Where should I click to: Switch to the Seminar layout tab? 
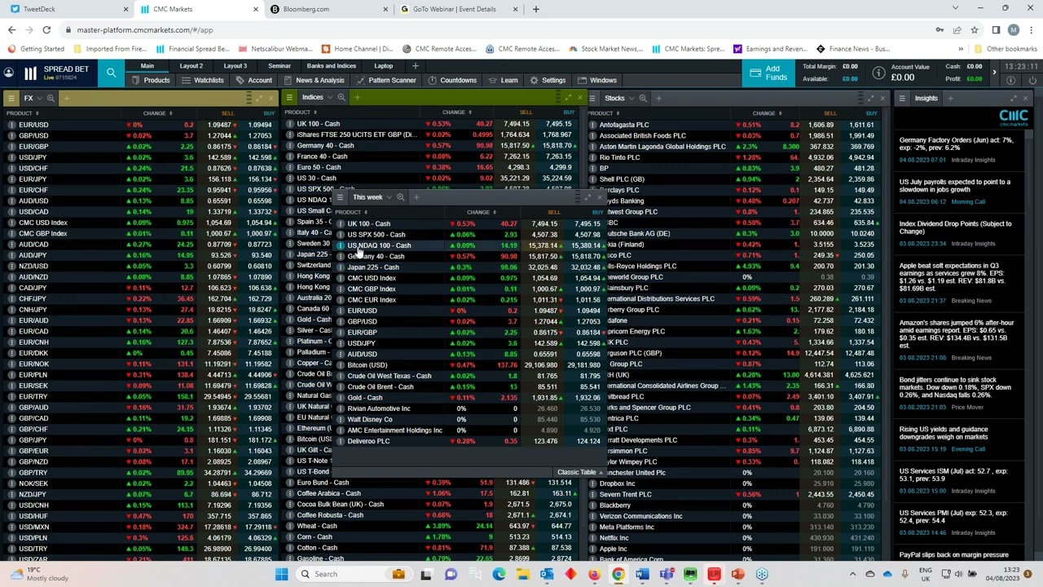[x=279, y=66]
